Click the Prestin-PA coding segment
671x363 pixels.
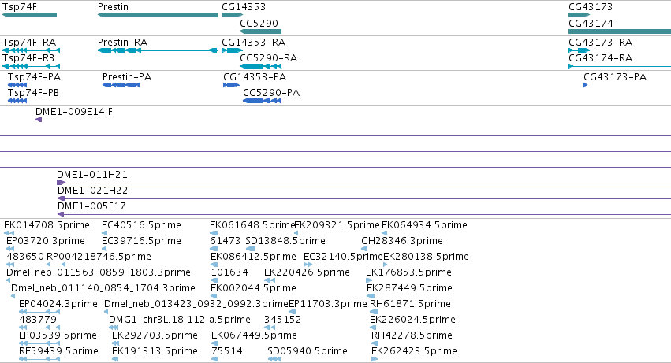(121, 85)
